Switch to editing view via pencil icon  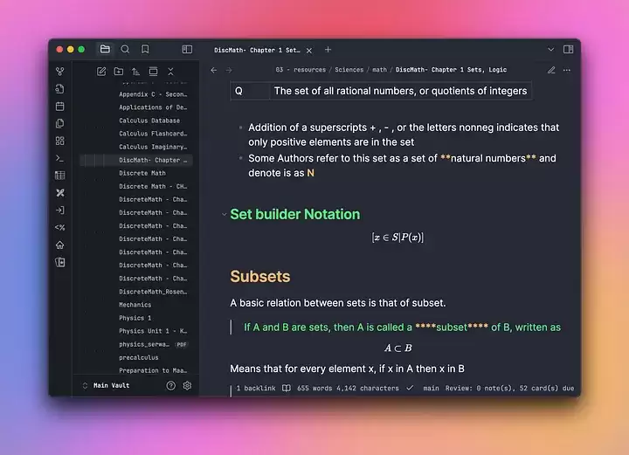[x=551, y=70]
